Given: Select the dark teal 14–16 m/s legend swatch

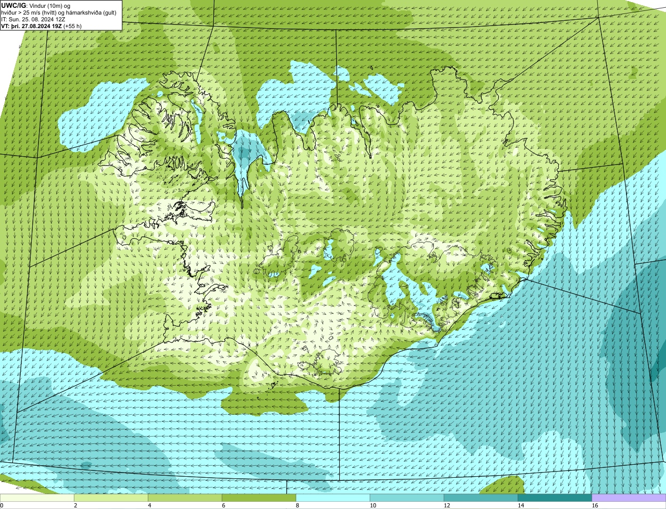Looking at the screenshot, I should [555, 498].
